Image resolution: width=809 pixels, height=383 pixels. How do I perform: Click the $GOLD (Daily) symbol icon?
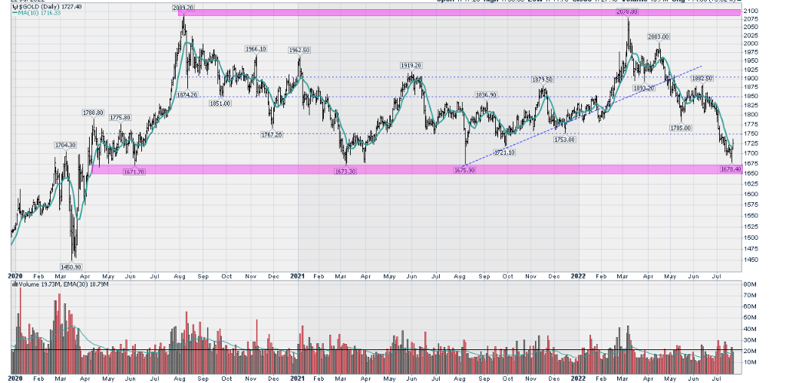click(x=15, y=5)
